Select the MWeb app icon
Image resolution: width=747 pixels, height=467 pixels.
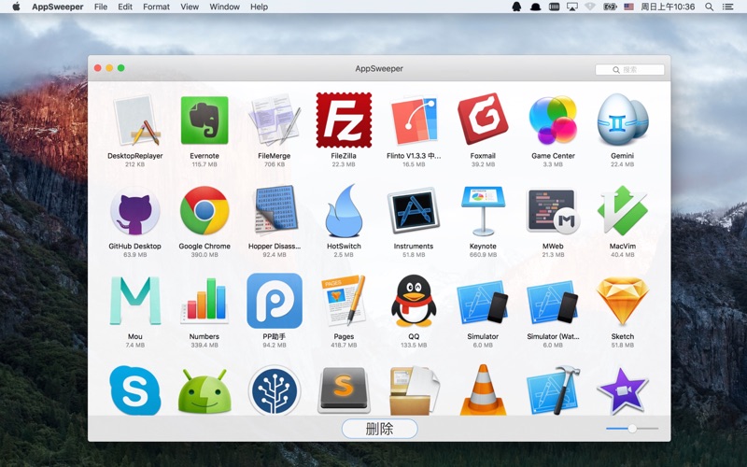pyautogui.click(x=553, y=211)
